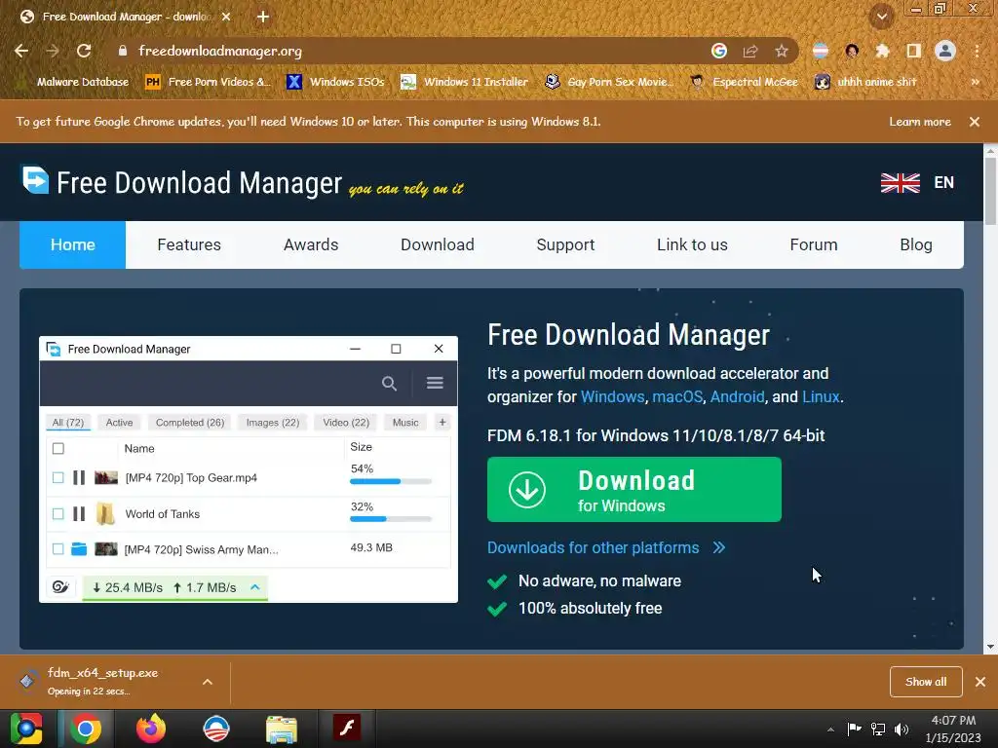Screen dimensions: 998x748
Task: Pause Top Gear.mp4 download icon
Action: pos(79,477)
